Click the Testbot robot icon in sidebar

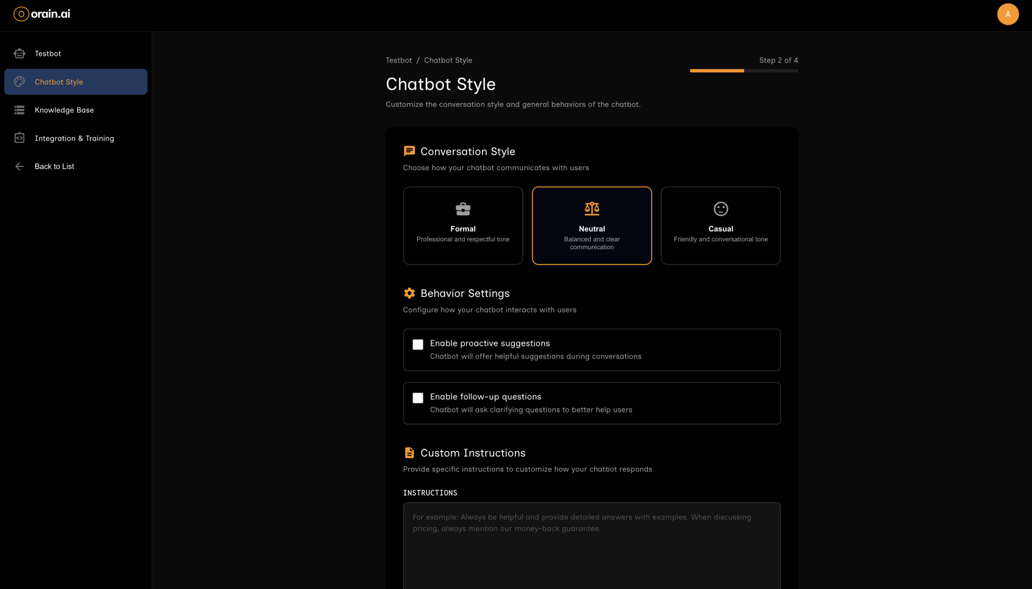[x=19, y=53]
